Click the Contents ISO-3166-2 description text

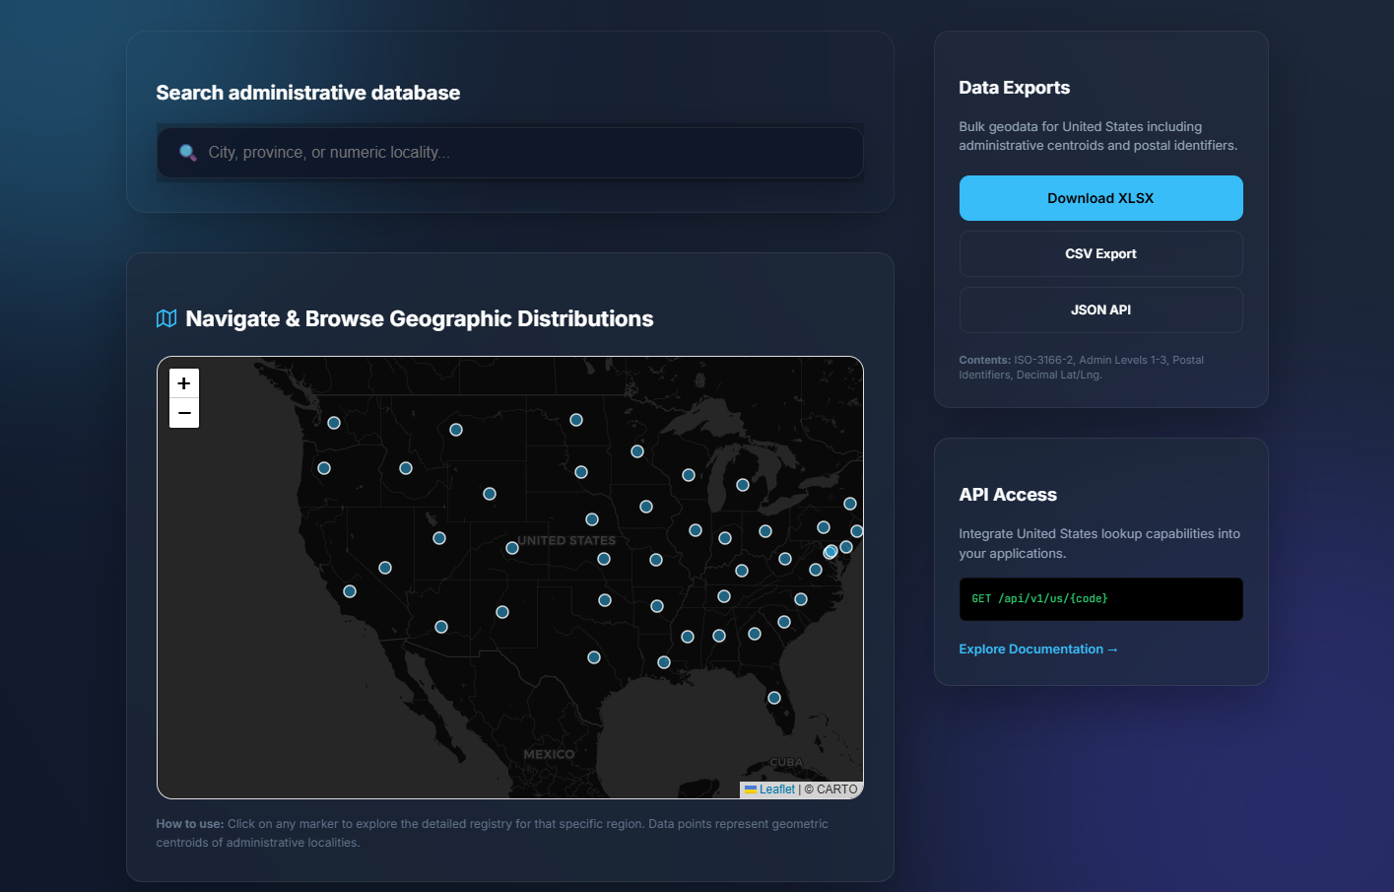1081,367
